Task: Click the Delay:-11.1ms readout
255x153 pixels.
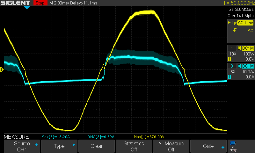Action: (x=84, y=3)
